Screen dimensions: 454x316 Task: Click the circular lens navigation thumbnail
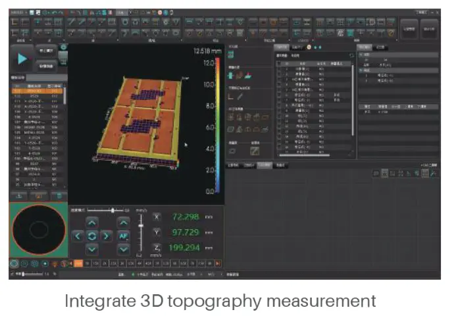(38, 230)
